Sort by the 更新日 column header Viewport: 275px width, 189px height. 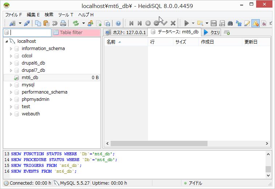[256, 42]
